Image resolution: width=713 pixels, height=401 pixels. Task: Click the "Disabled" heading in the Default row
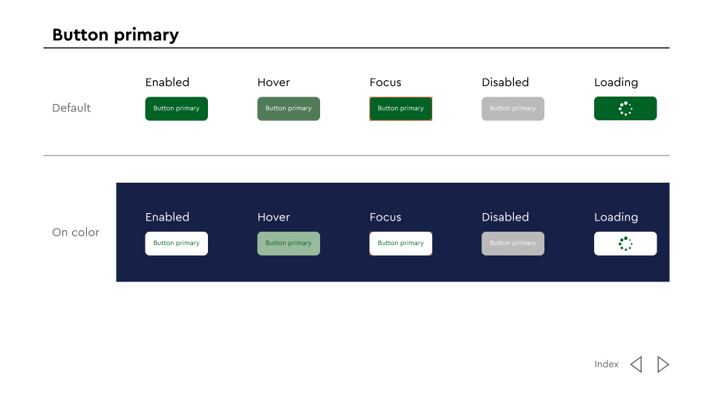[x=505, y=82]
